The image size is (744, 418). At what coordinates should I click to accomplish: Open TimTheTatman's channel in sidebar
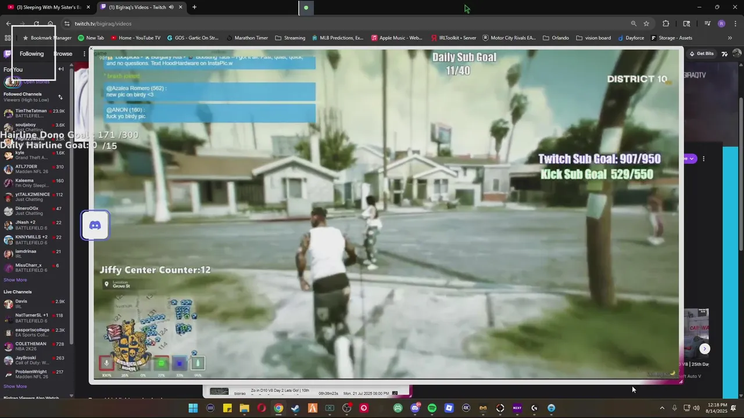(35, 113)
